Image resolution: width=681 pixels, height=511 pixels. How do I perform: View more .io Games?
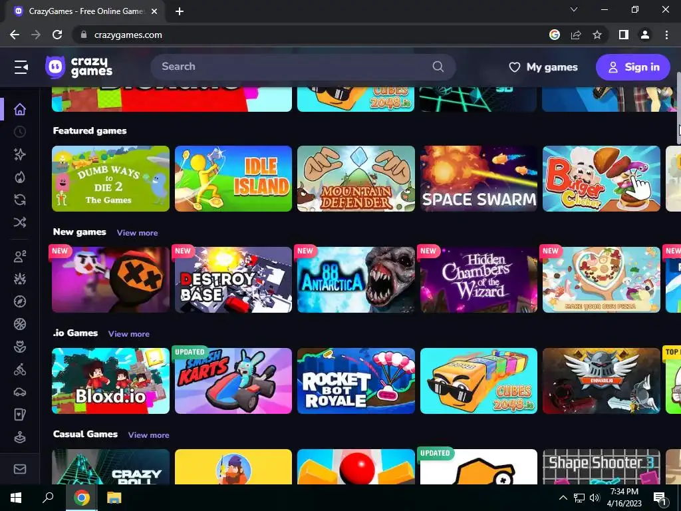(129, 334)
